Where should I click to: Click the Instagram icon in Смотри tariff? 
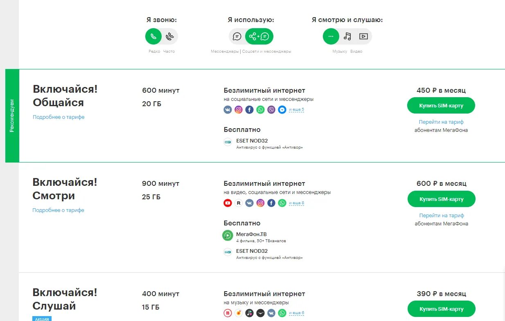(260, 203)
